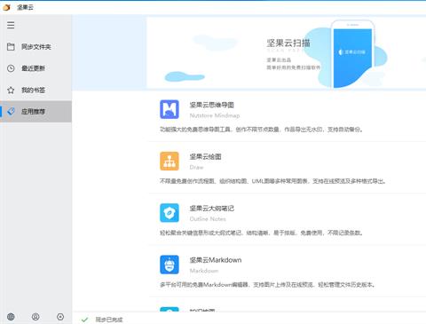
Task: Click the Markdown editor description starting 多平台可用
Action: pyautogui.click(x=268, y=285)
